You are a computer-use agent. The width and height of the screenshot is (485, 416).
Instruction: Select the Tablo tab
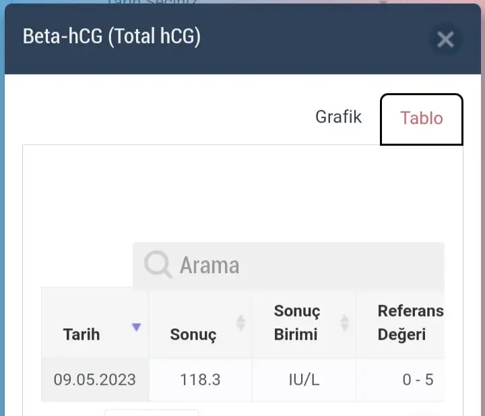[x=422, y=119]
